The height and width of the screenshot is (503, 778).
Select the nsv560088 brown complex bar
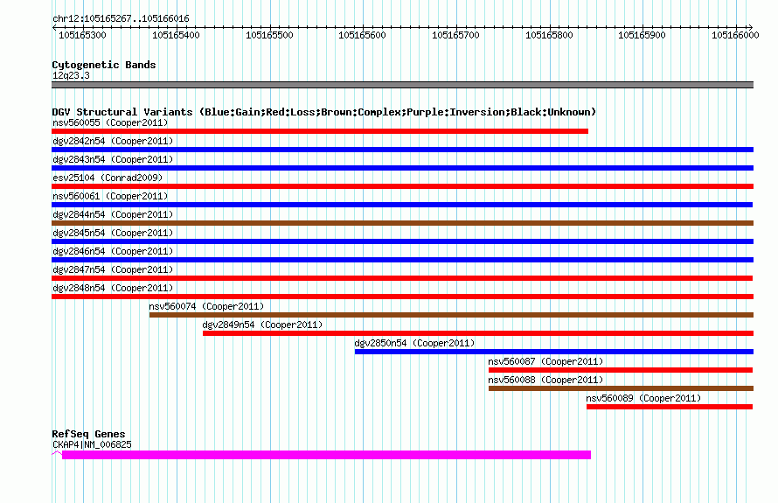(x=622, y=388)
